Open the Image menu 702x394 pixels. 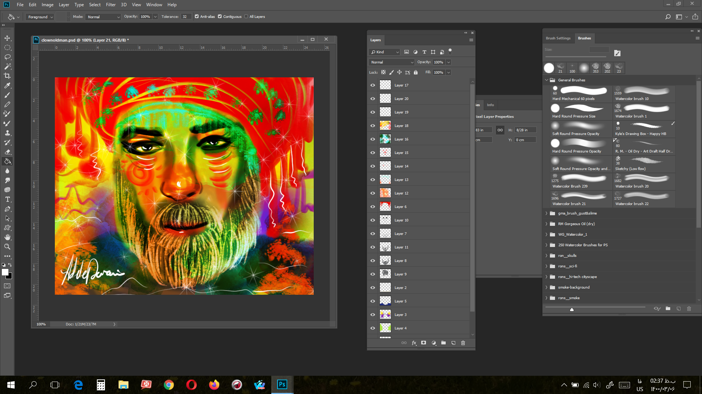pyautogui.click(x=48, y=5)
